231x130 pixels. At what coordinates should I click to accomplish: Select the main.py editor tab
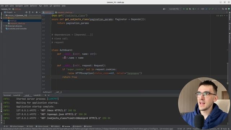(x=48, y=12)
